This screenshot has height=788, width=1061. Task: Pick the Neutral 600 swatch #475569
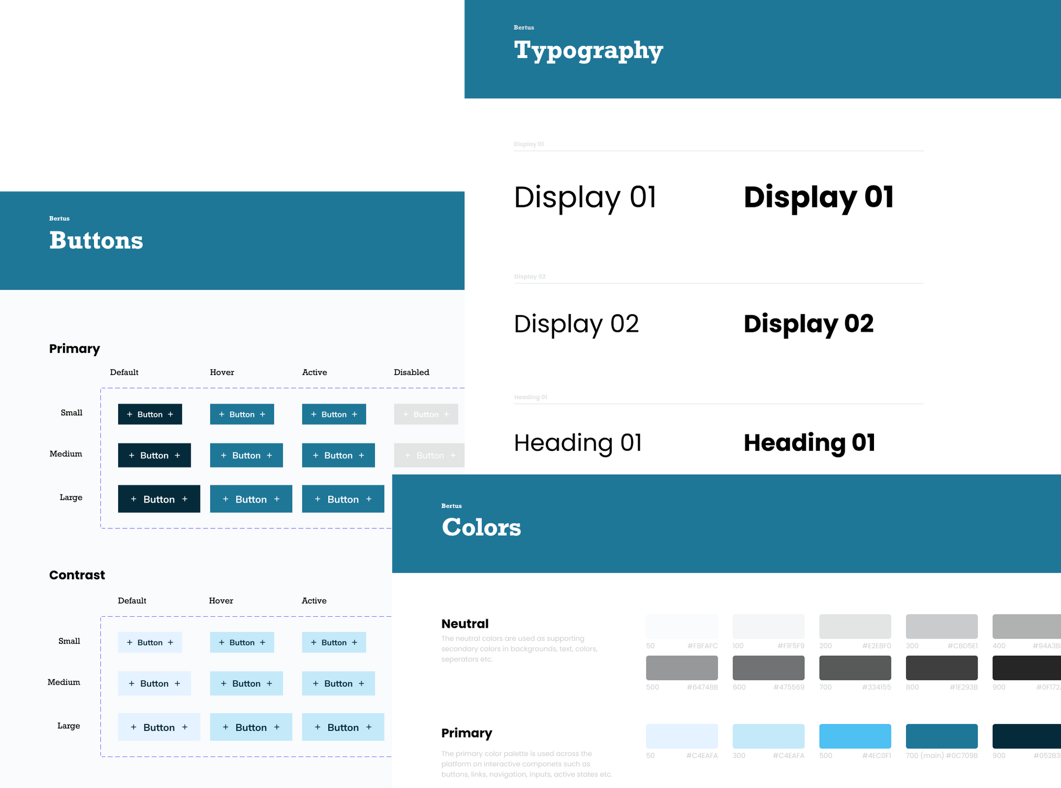(768, 668)
